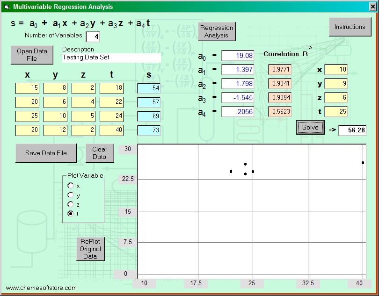Image resolution: width=379 pixels, height=296 pixels.
Task: Click RePlot Original Data button
Action: (90, 249)
